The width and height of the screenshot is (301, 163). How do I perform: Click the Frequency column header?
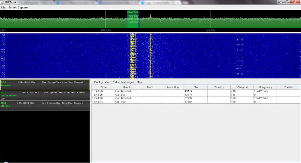(265, 87)
